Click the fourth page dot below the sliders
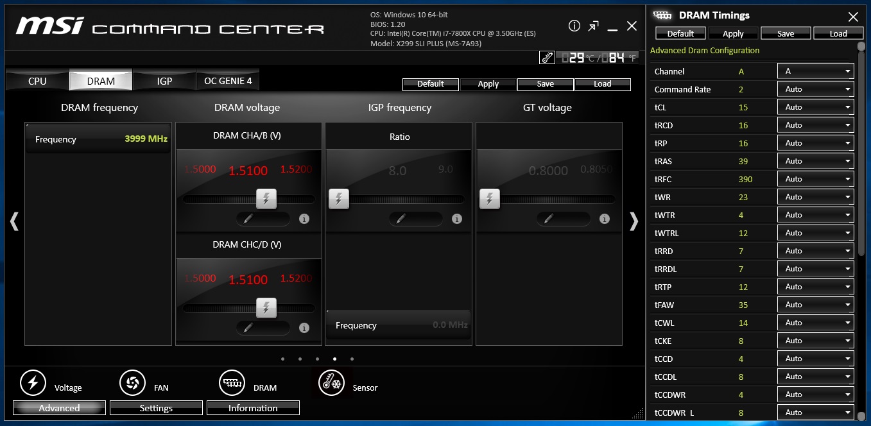The image size is (871, 426). [x=334, y=359]
